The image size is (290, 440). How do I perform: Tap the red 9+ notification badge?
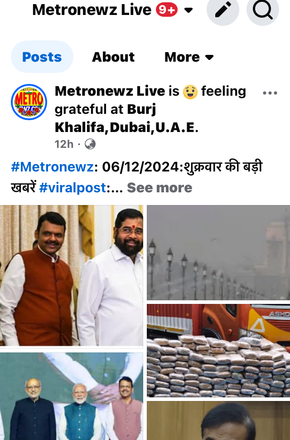[167, 10]
